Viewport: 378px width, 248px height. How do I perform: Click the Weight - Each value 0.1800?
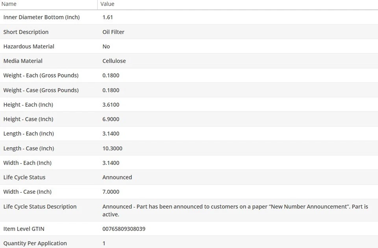point(111,76)
